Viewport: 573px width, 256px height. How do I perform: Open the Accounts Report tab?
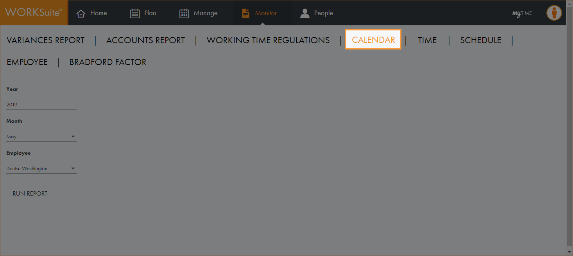click(145, 40)
